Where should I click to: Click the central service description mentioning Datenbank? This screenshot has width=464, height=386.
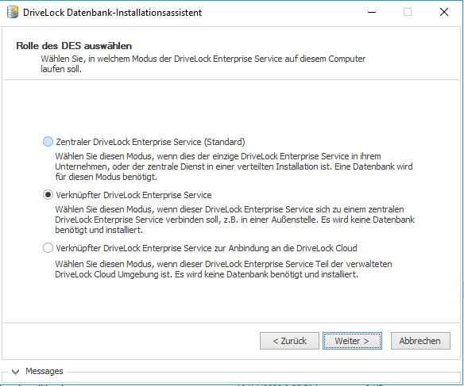point(234,166)
